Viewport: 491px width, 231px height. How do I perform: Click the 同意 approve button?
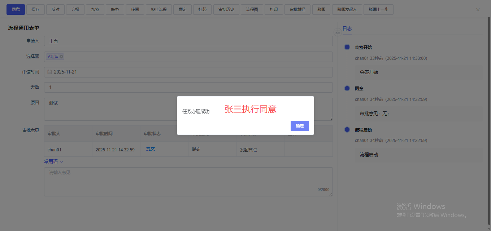[x=16, y=9]
